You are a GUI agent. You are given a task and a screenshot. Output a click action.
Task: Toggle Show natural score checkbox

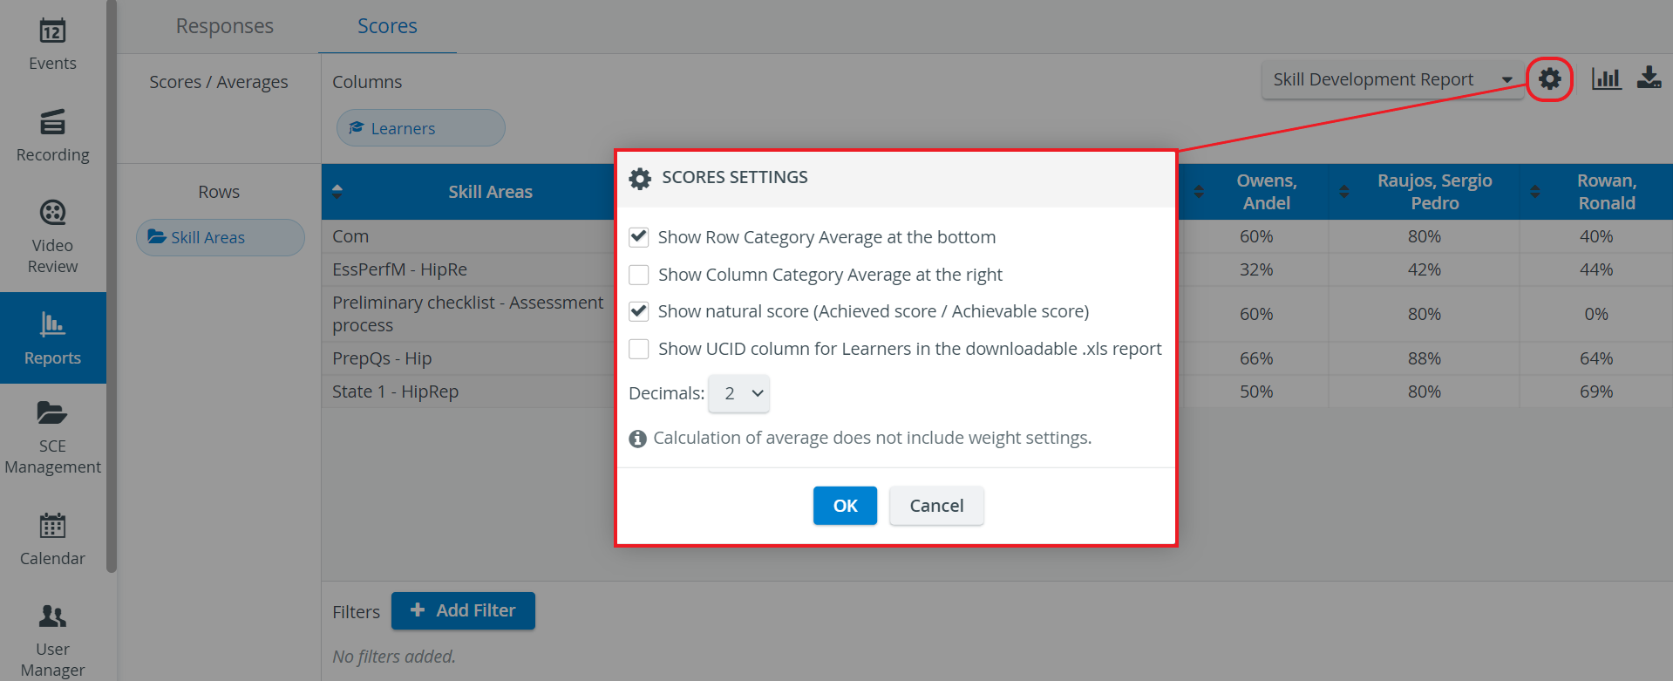[x=639, y=311]
